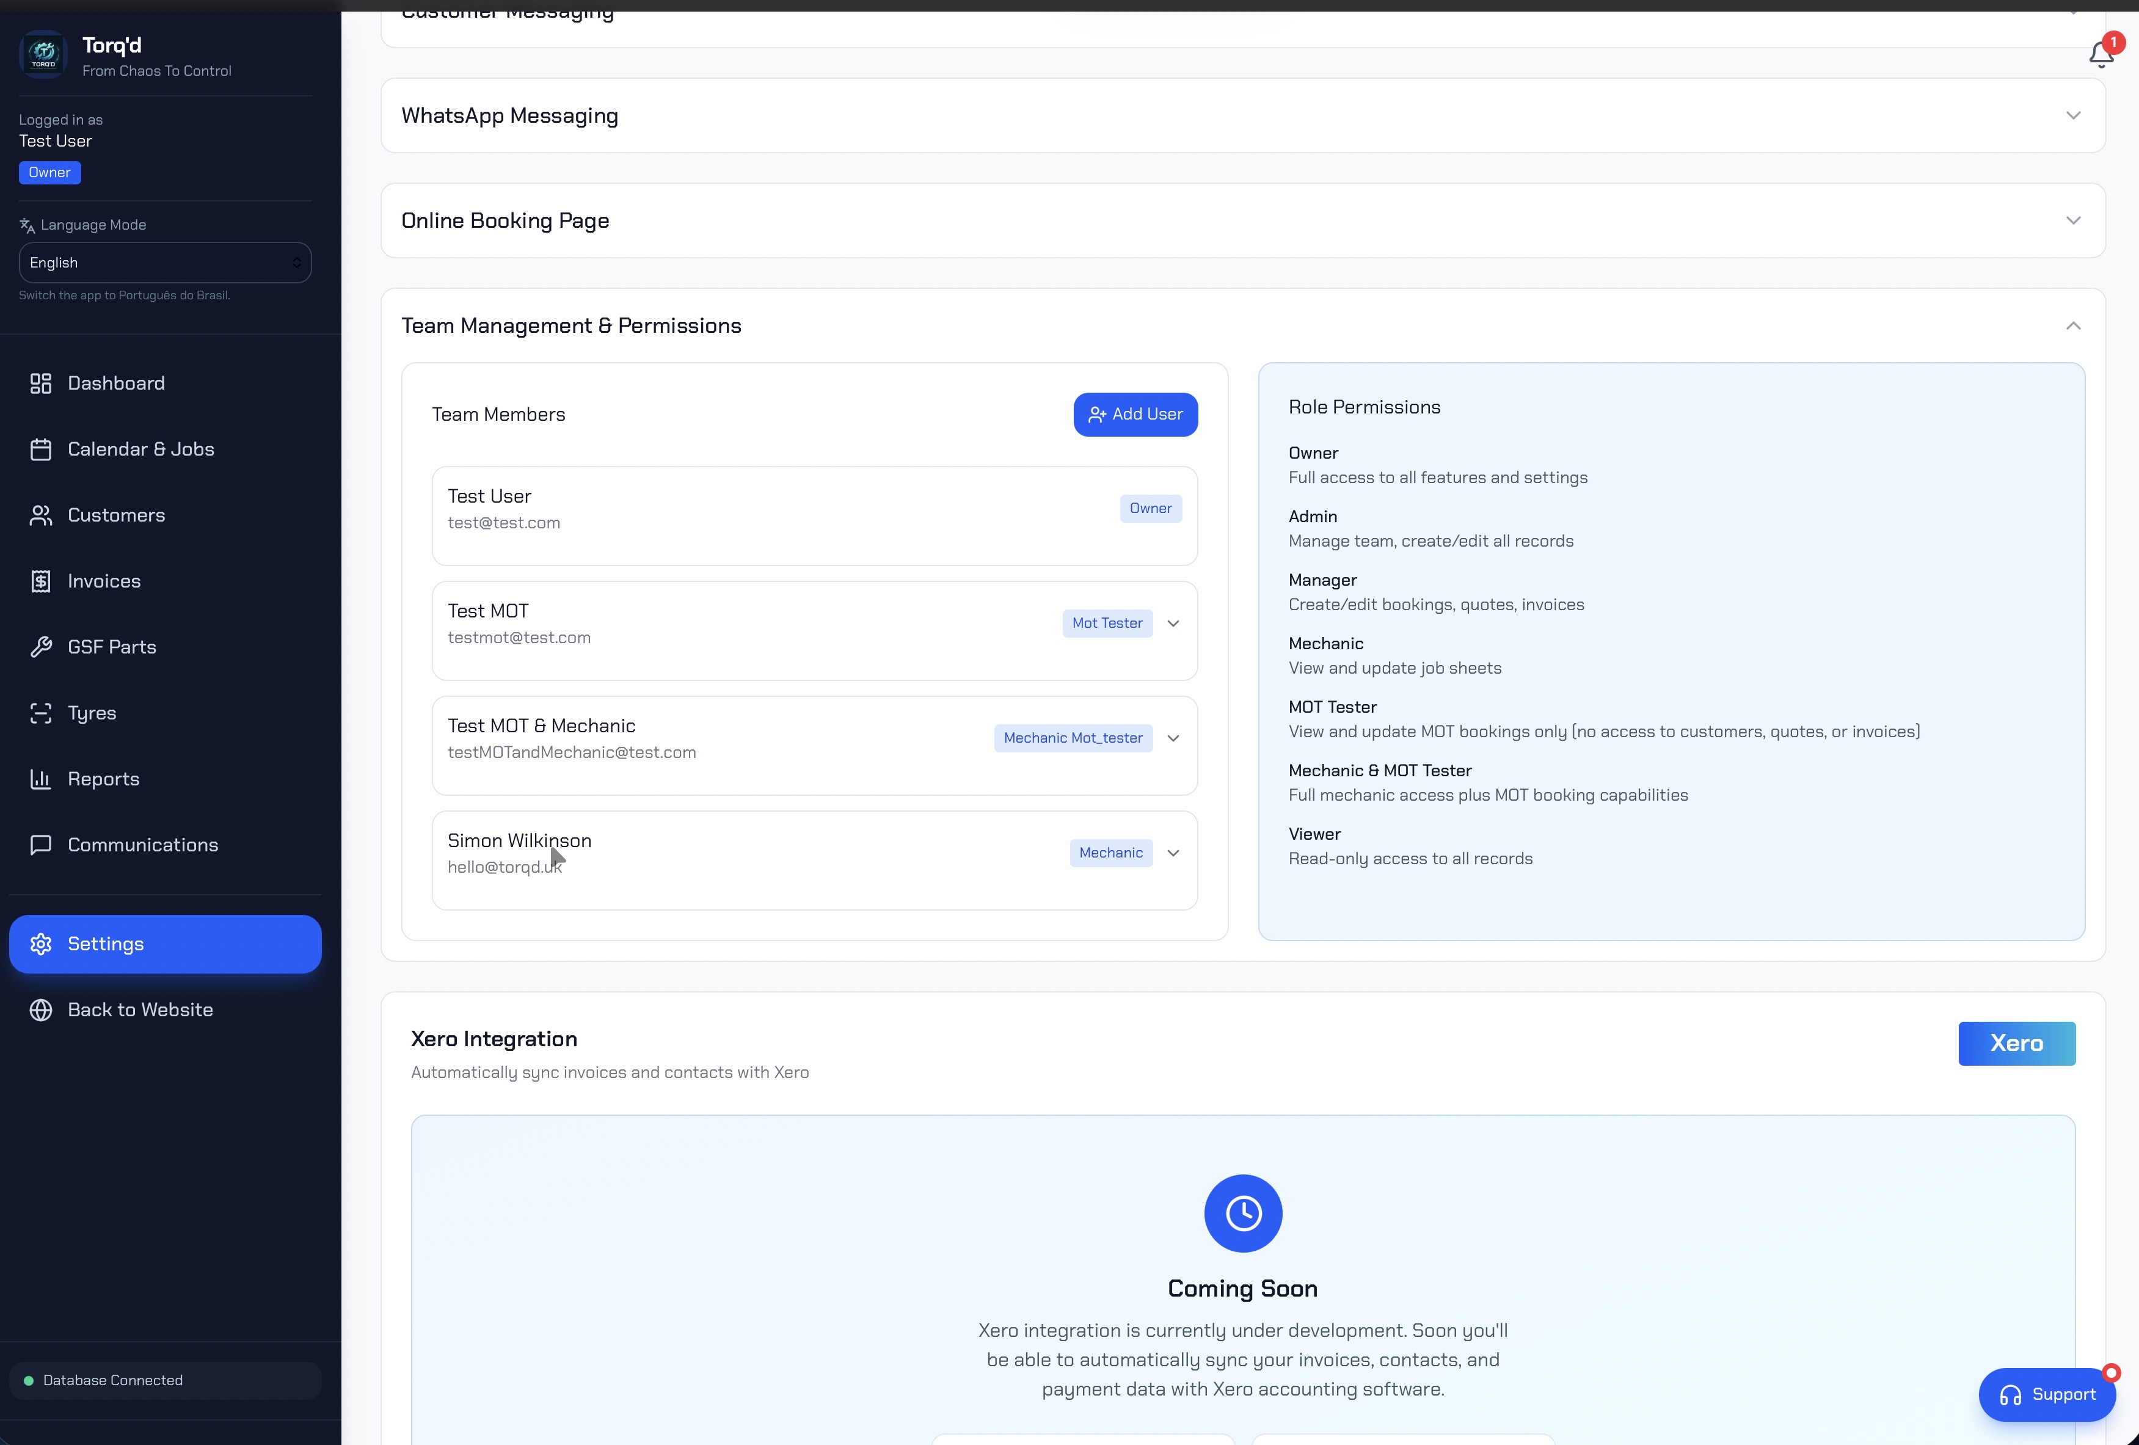
Task: Click the Reports bar chart icon
Action: point(40,779)
